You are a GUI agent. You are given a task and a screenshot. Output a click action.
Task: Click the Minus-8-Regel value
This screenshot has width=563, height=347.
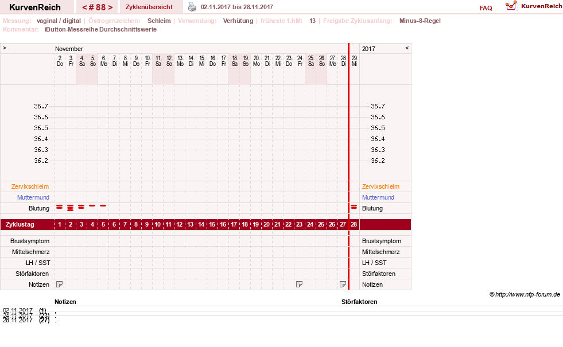point(420,21)
